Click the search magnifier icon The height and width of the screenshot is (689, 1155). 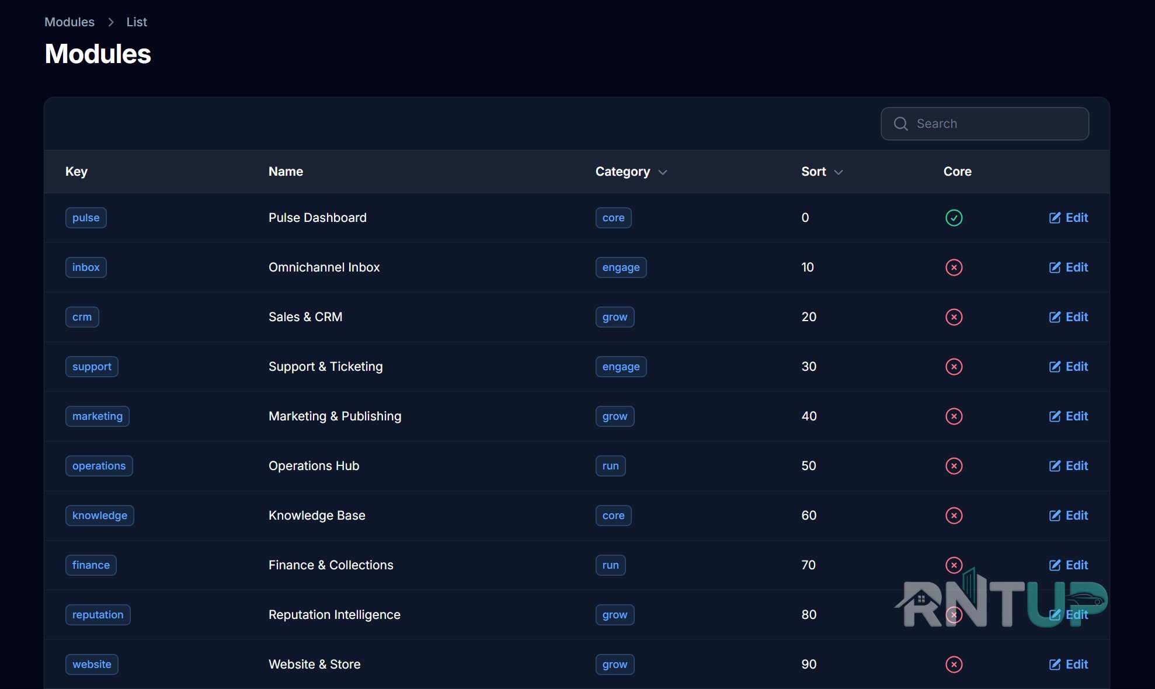coord(900,124)
